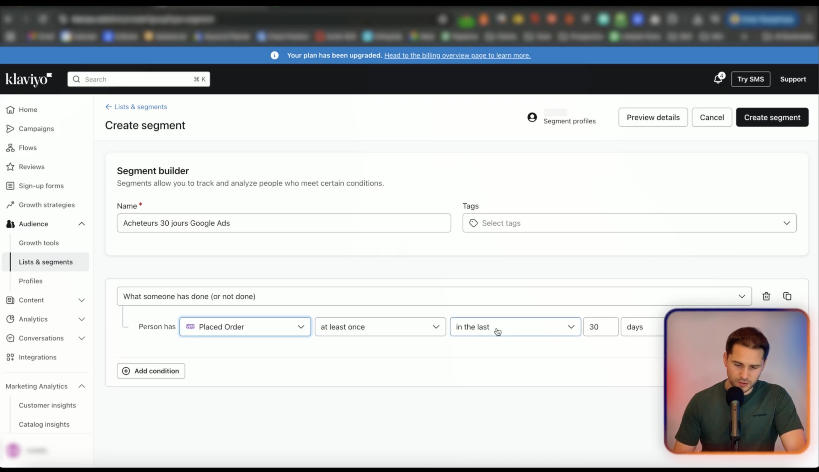Click the info icon in upgrade banner
The width and height of the screenshot is (819, 472).
click(x=274, y=55)
